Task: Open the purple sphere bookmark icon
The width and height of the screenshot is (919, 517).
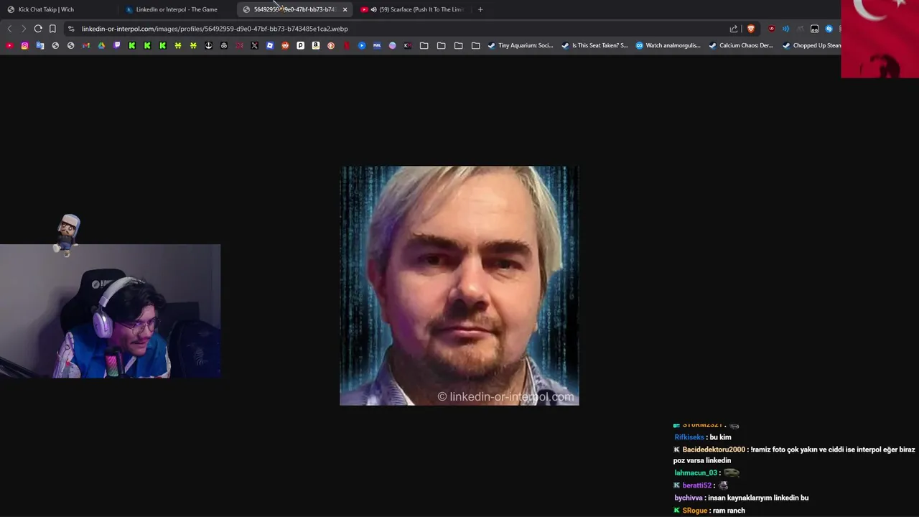Action: click(x=392, y=45)
